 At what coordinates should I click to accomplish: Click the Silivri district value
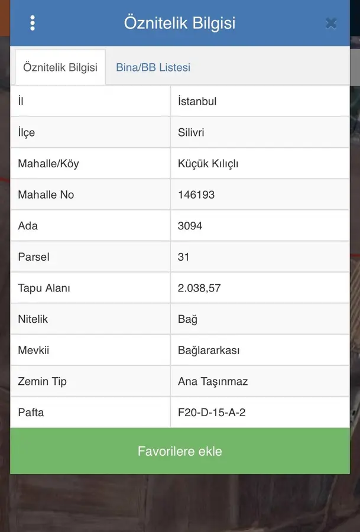click(191, 132)
